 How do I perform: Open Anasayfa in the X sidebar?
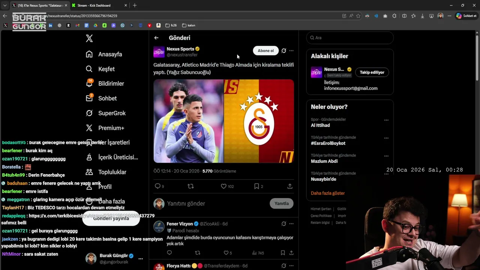(104, 54)
